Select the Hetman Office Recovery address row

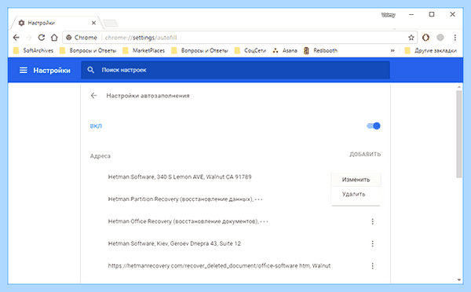click(188, 221)
